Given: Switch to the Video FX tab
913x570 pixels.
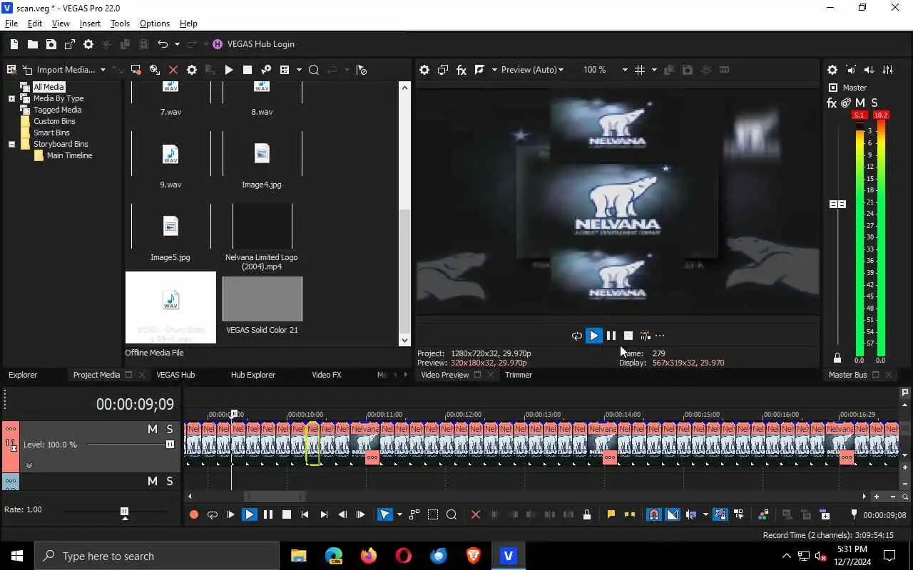Looking at the screenshot, I should coord(327,375).
